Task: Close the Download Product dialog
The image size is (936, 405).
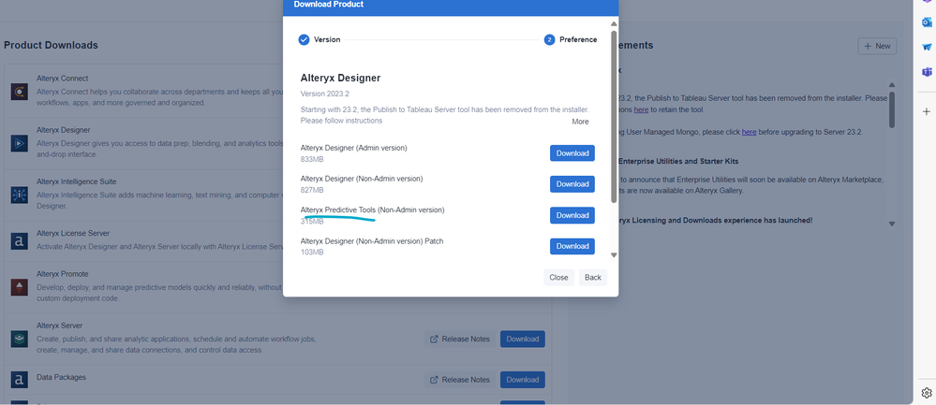Action: 558,278
